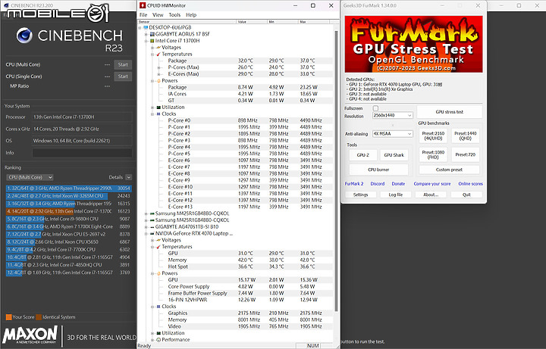Open FurMark Settings
Screen dimensions: 546x349
pos(360,195)
